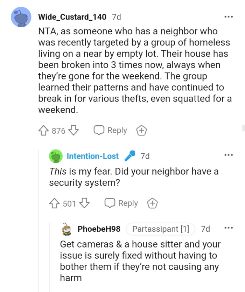Open the overflow menu on Wide_Custard_140's comment
The height and width of the screenshot is (292, 245).
229,16
